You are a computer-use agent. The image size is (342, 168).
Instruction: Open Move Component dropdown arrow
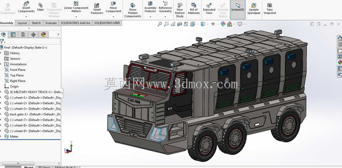coord(113,17)
